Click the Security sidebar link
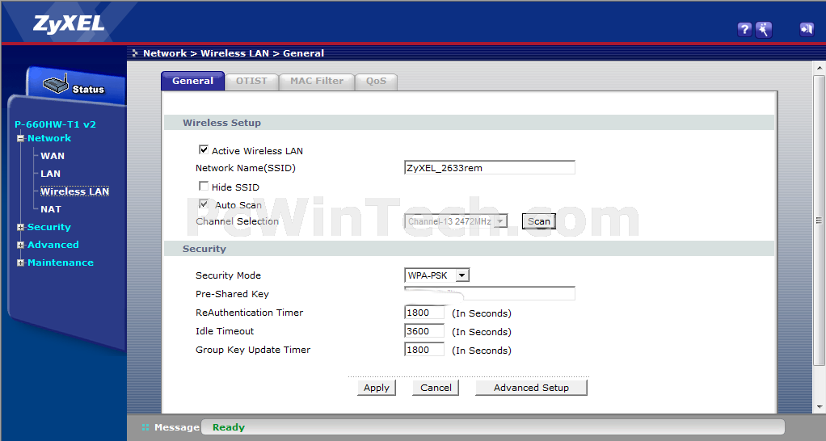This screenshot has width=826, height=441. pos(49,227)
